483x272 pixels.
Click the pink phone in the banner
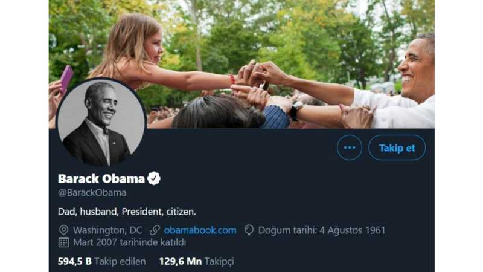point(66,78)
